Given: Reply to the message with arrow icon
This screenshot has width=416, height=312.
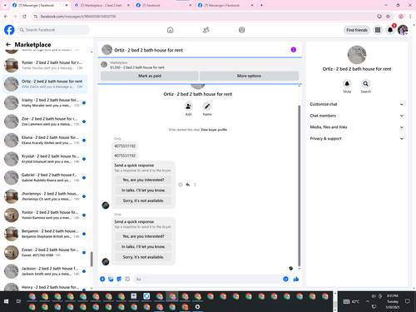Looking at the screenshot, I should click(188, 185).
